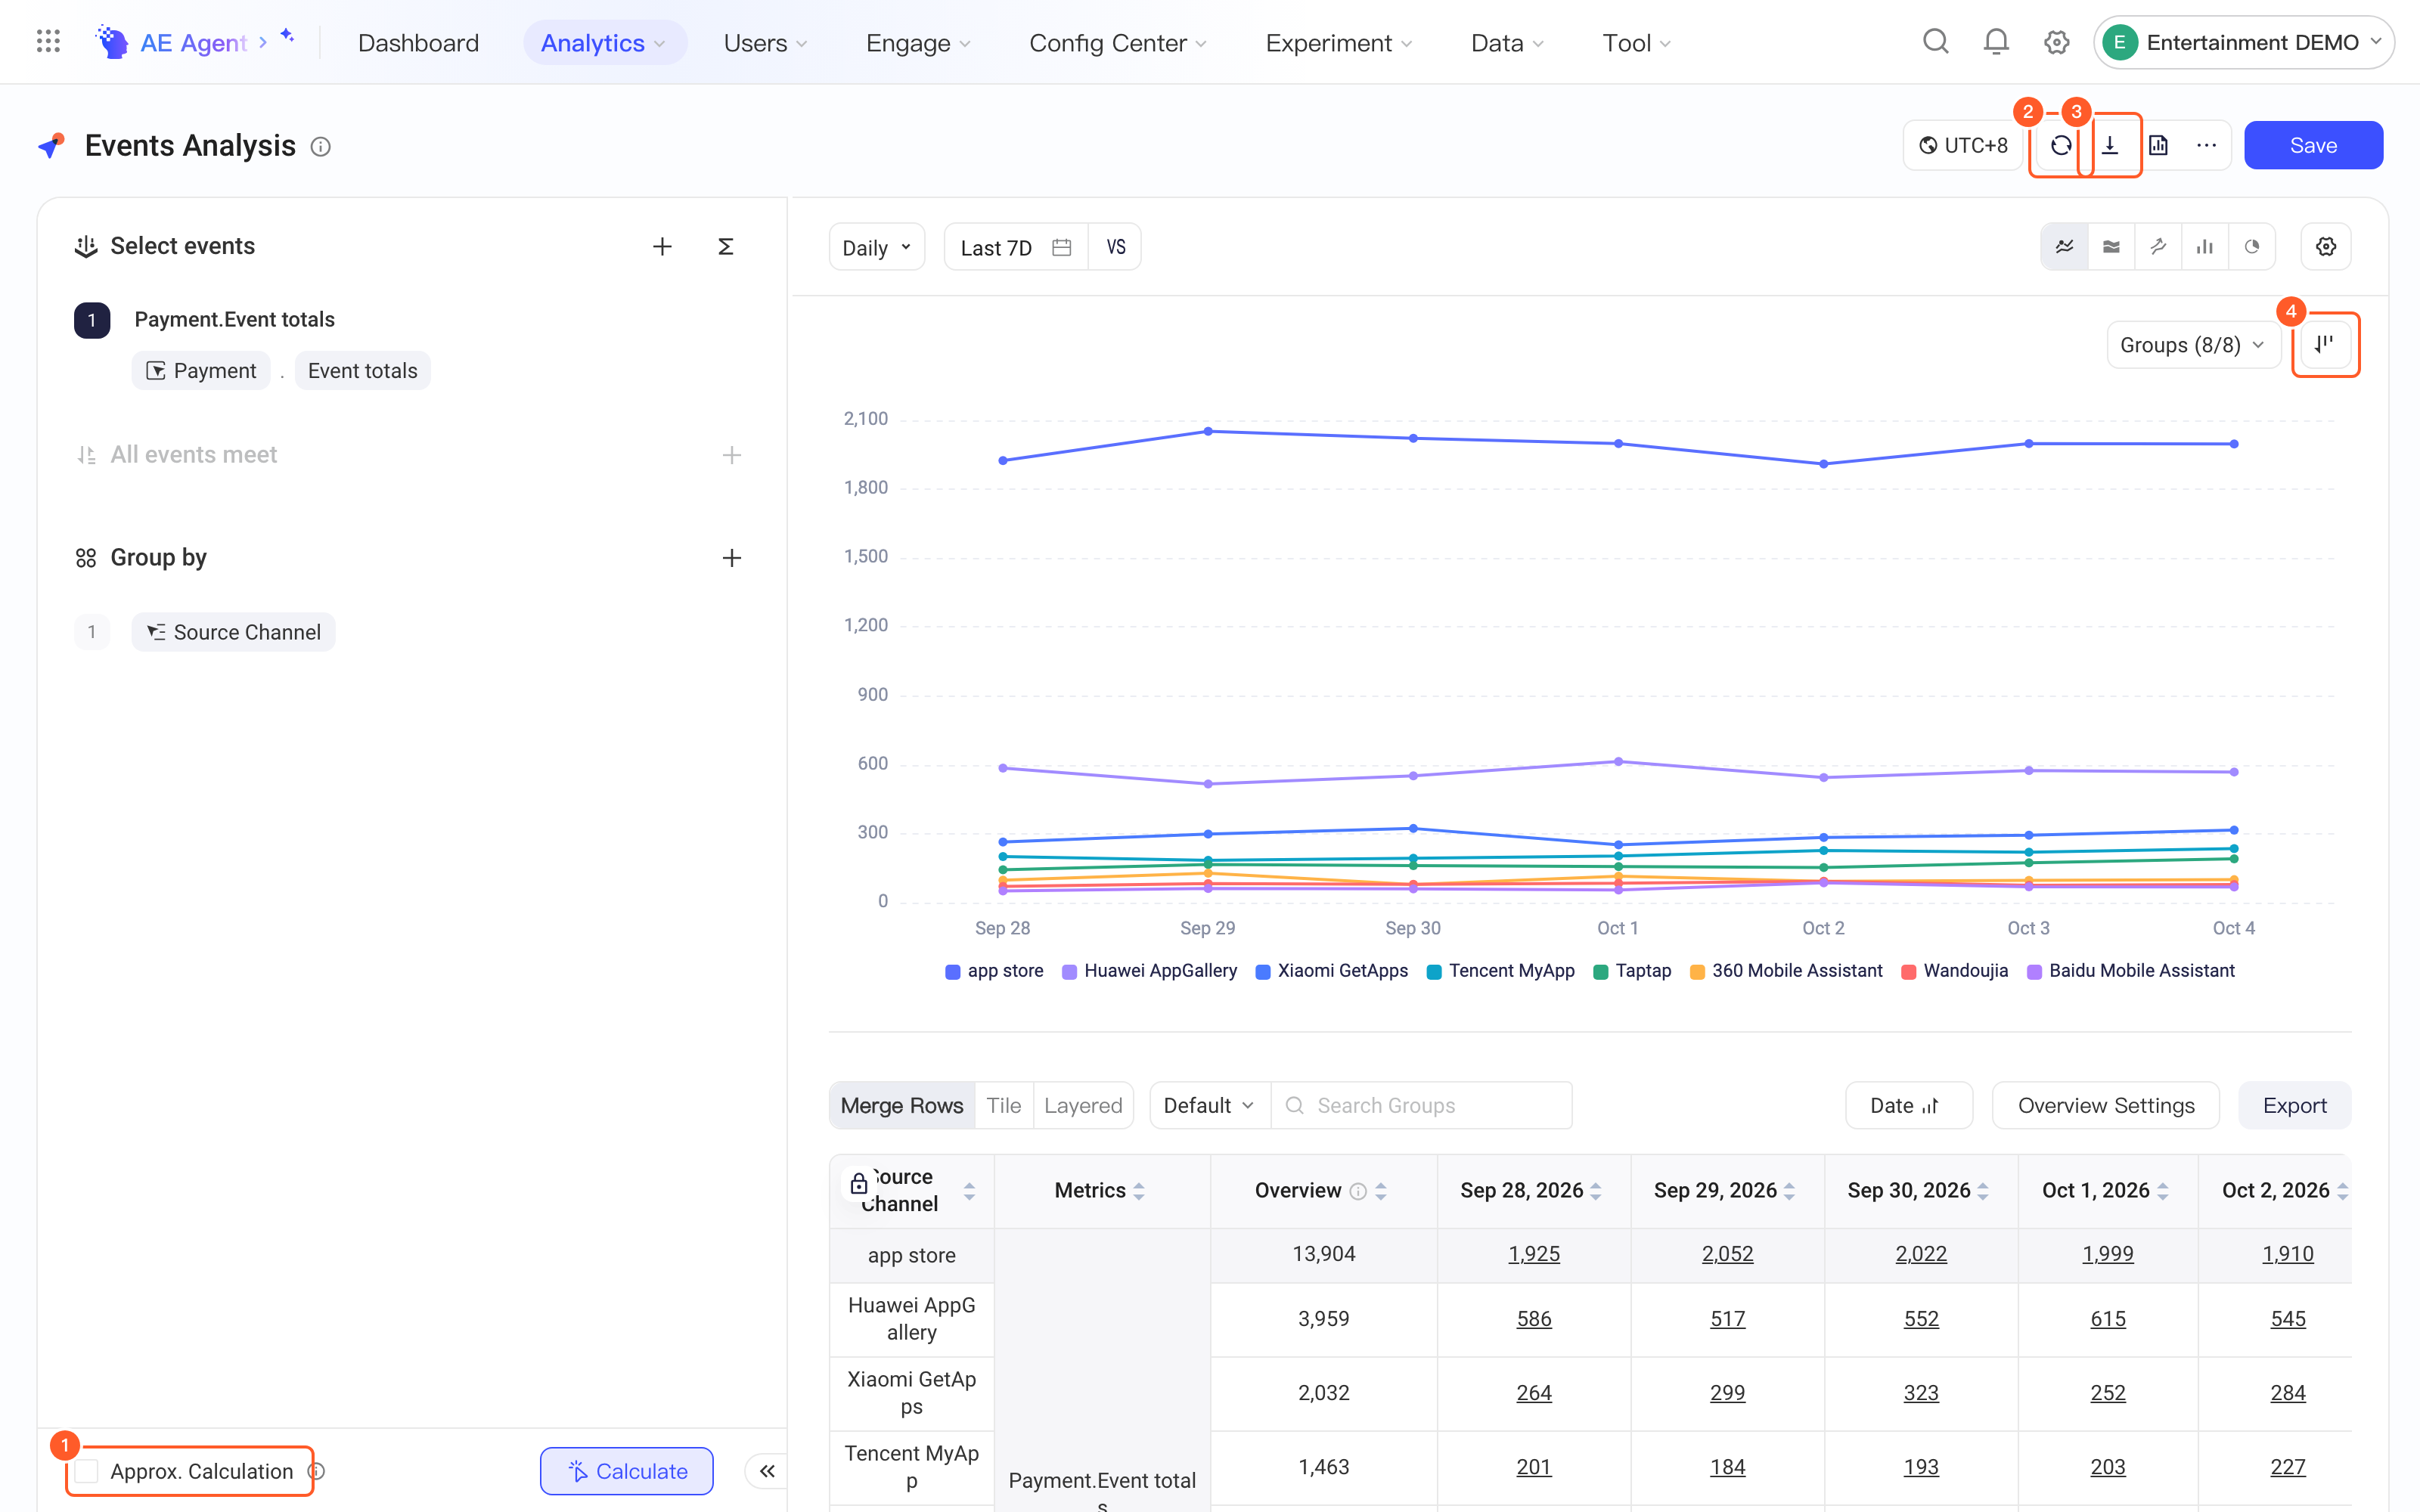Select the line chart view icon

(x=2064, y=247)
